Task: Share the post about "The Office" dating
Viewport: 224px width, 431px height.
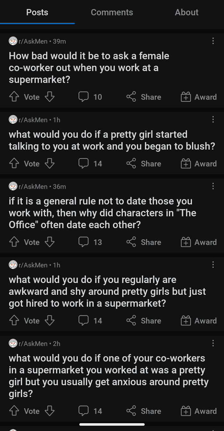Action: [144, 242]
